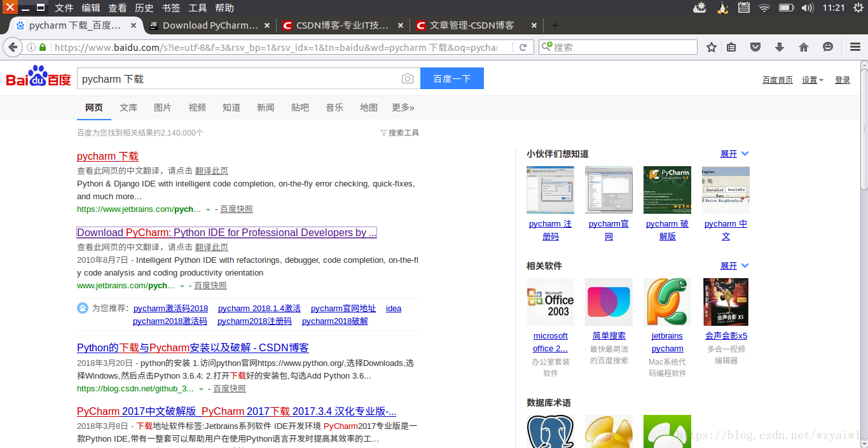Click the chat smiley toolbar icon

coord(827,47)
